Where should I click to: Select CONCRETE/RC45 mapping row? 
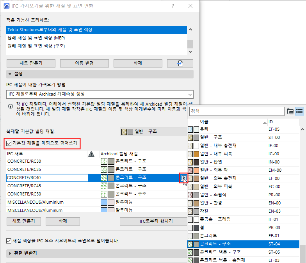97,186
